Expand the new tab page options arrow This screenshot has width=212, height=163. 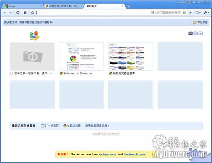coord(200,33)
